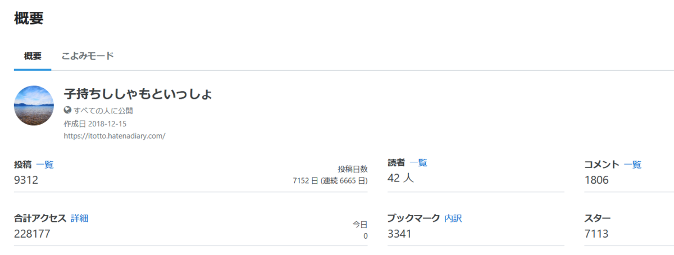
Task: Click the blog URL itotto.hatenadiary.com
Action: click(115, 135)
